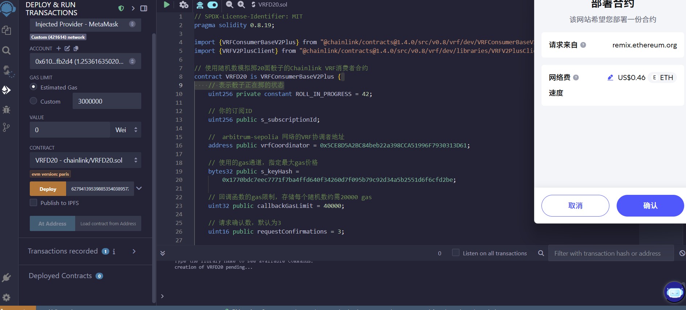This screenshot has height=310, width=686.
Task: Collapse the terminal with the double chevron
Action: (163, 253)
